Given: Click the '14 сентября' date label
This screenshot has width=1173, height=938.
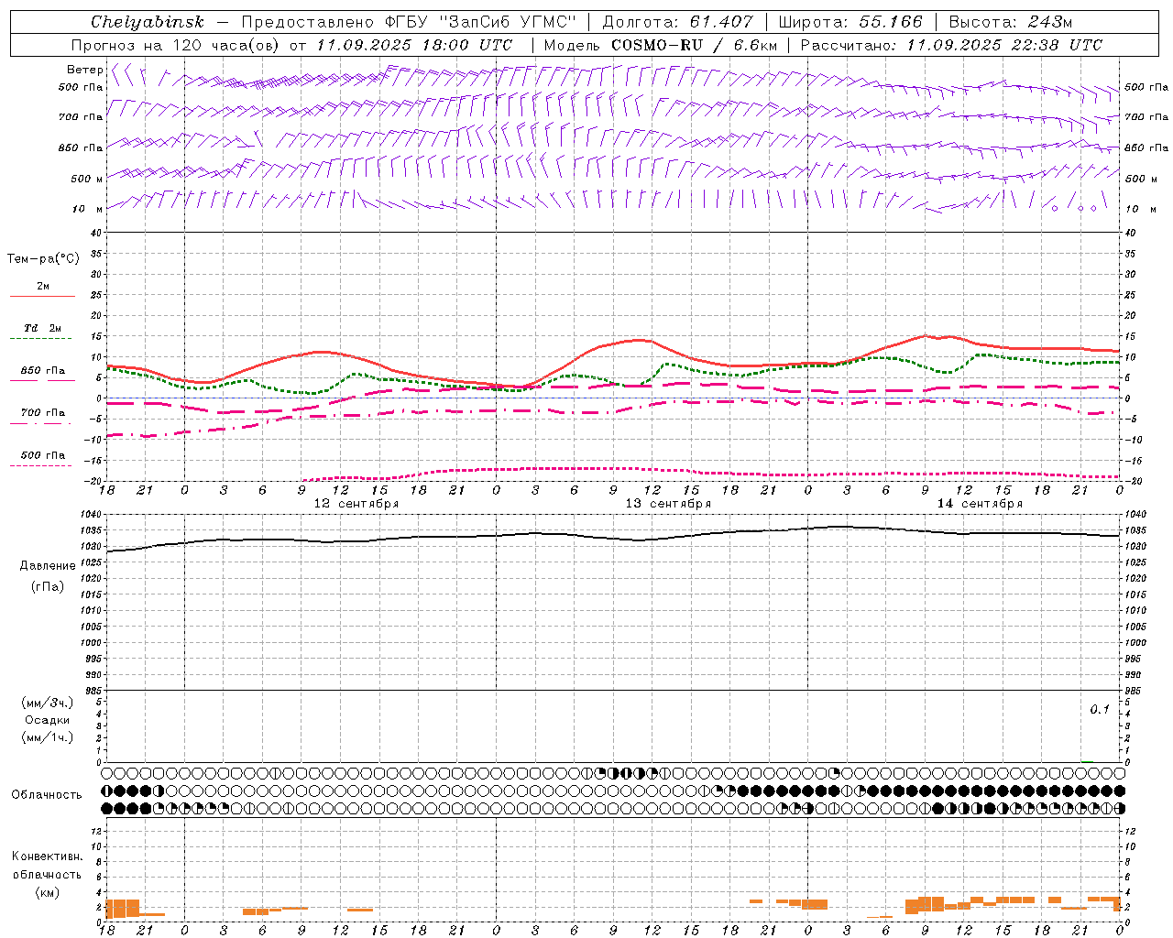Looking at the screenshot, I should tap(980, 504).
